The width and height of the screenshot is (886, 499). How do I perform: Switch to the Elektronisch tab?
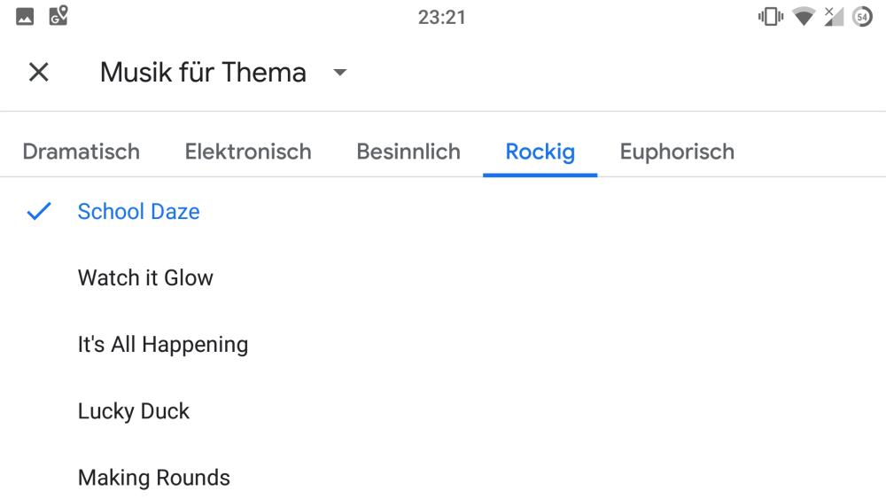tap(248, 152)
